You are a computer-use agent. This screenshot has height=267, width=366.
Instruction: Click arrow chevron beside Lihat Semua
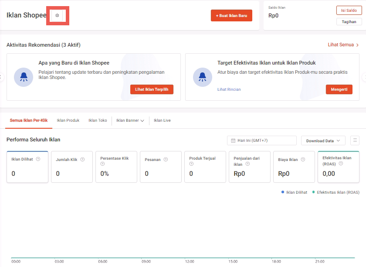click(x=357, y=45)
